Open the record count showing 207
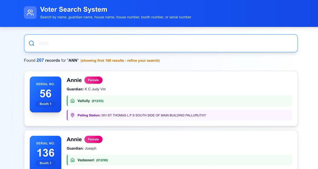The image size is (318, 169). (x=40, y=60)
